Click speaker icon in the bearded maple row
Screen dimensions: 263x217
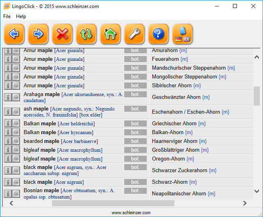pos(16,141)
